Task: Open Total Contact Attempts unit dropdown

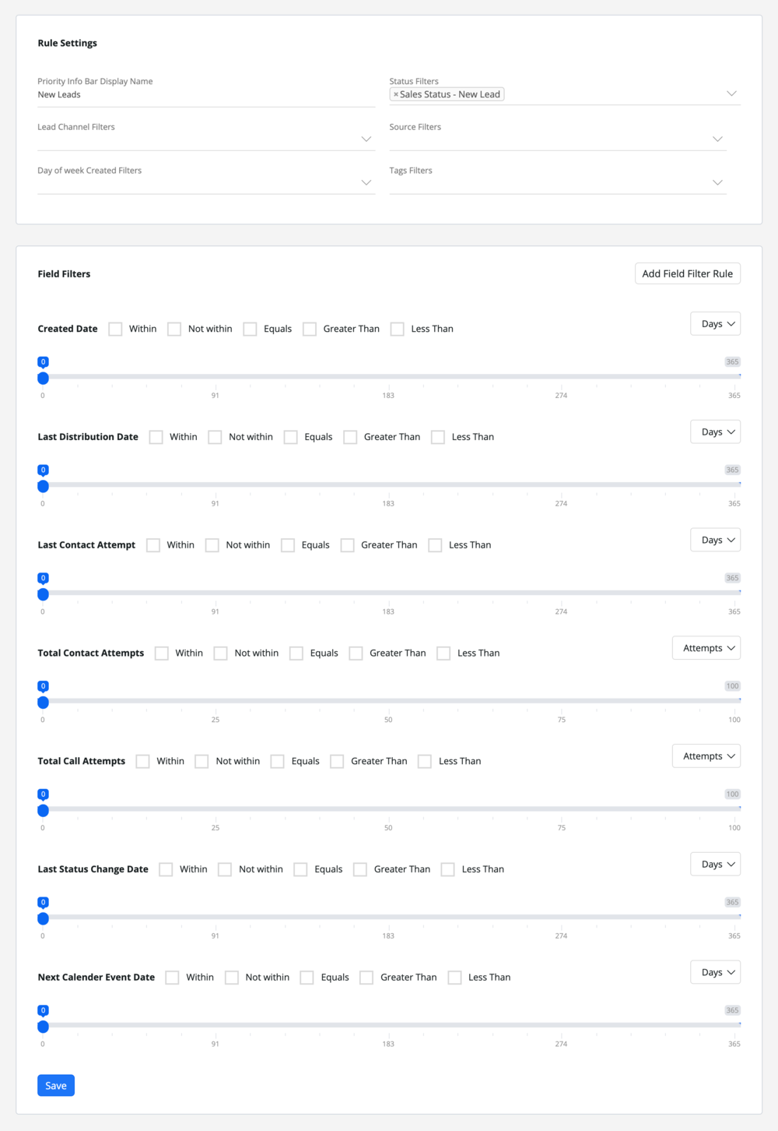Action: pyautogui.click(x=706, y=648)
